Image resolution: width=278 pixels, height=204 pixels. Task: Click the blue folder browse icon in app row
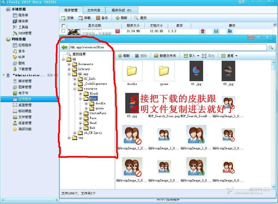230,31
